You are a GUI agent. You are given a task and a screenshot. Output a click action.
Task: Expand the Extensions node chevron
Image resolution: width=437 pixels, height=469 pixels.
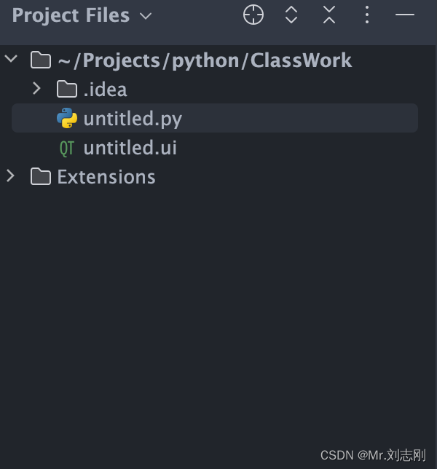point(10,176)
